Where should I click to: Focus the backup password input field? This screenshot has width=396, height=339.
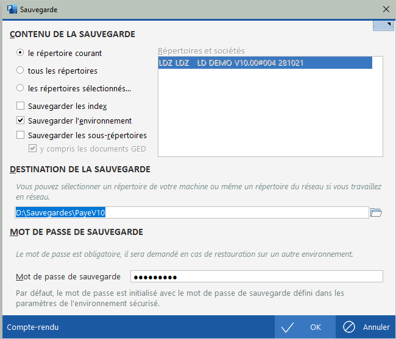click(256, 277)
